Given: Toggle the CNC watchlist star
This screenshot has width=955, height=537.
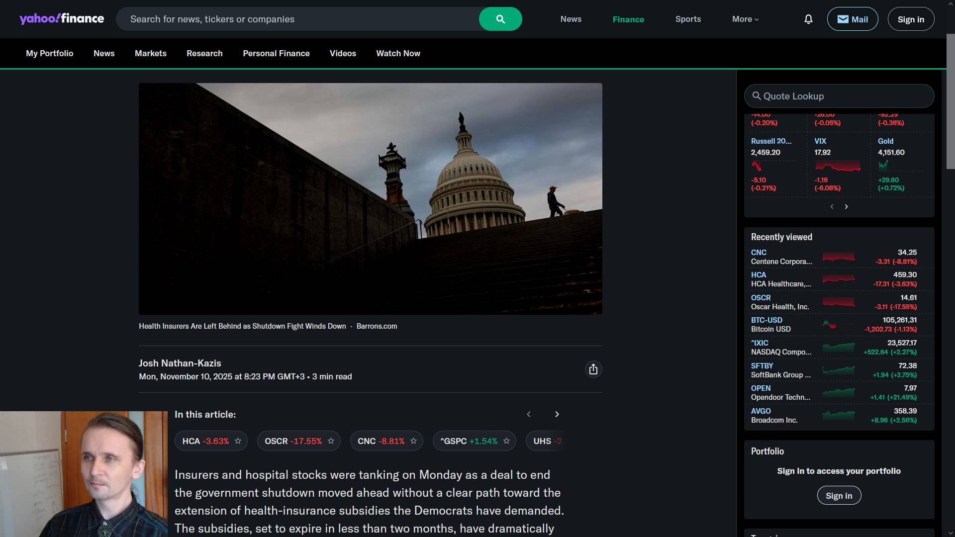Looking at the screenshot, I should click(x=413, y=441).
